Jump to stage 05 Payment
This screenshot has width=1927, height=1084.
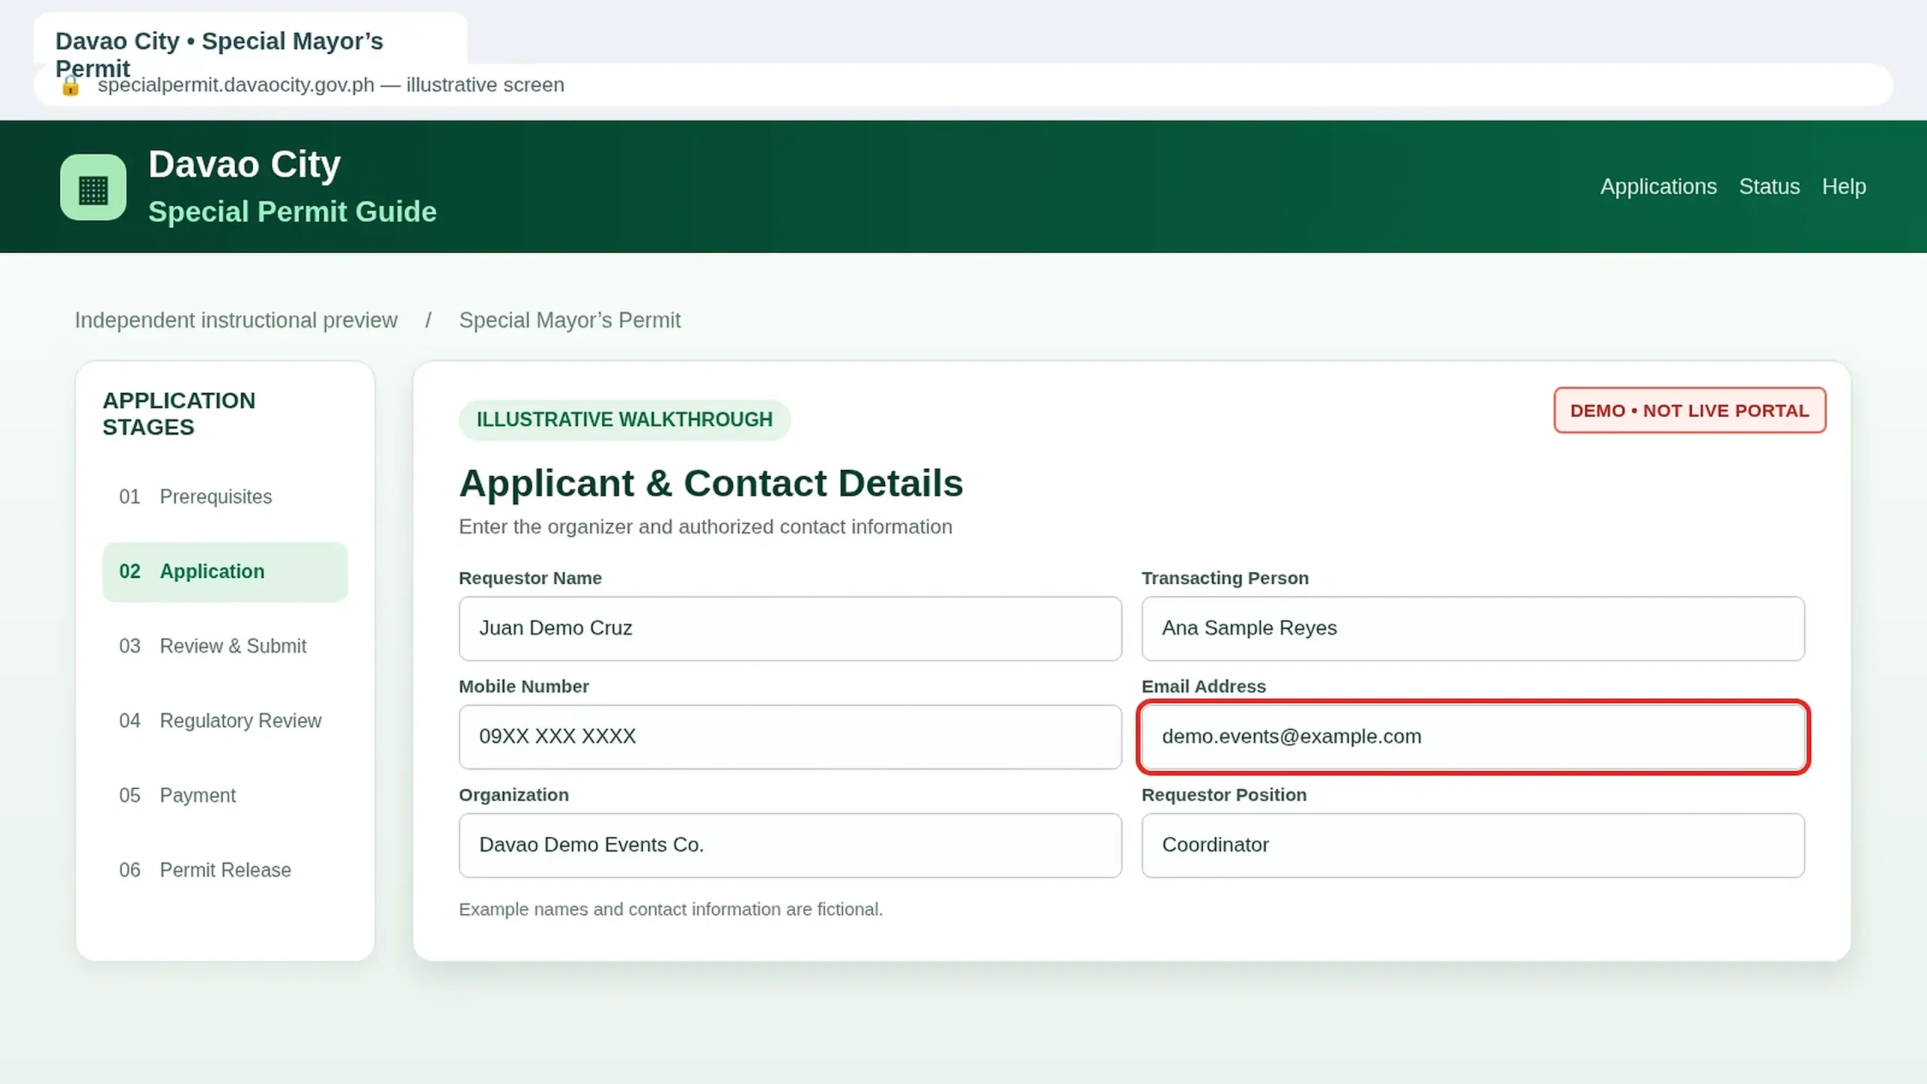click(x=225, y=795)
